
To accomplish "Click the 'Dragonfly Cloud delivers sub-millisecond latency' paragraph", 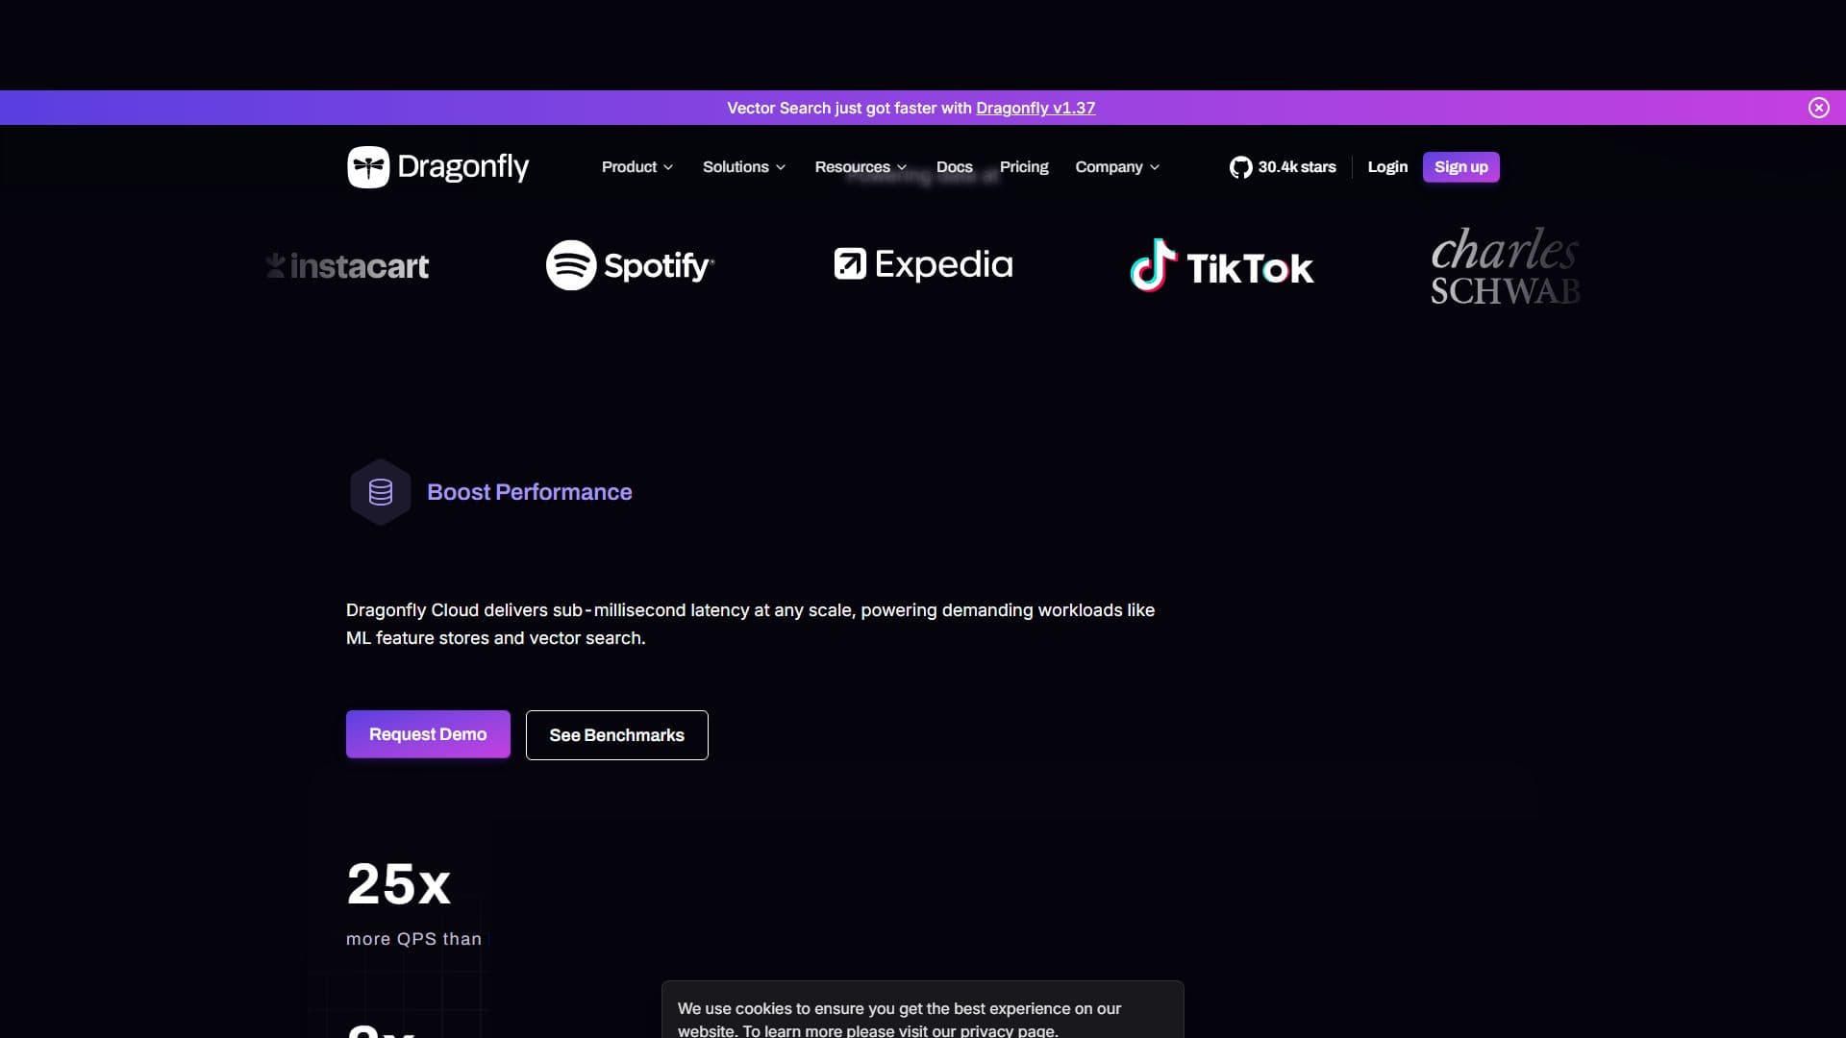I will [x=751, y=624].
